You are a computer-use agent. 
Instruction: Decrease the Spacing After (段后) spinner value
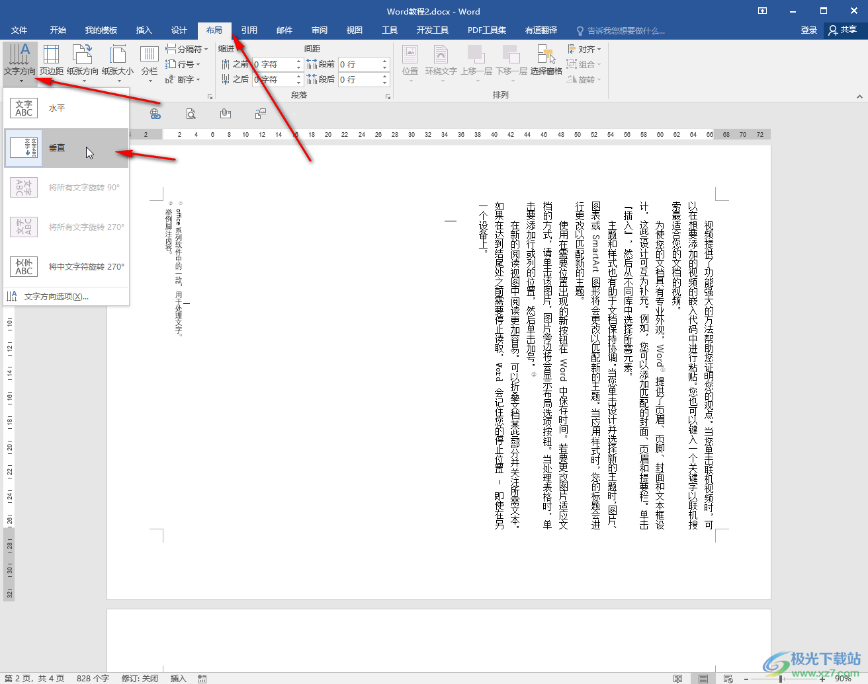(x=384, y=83)
